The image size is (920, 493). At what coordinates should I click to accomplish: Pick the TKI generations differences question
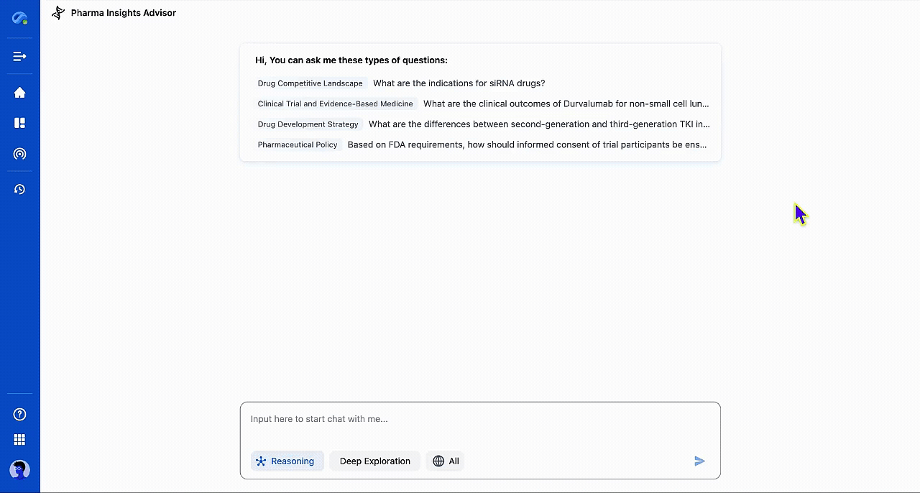(x=538, y=124)
